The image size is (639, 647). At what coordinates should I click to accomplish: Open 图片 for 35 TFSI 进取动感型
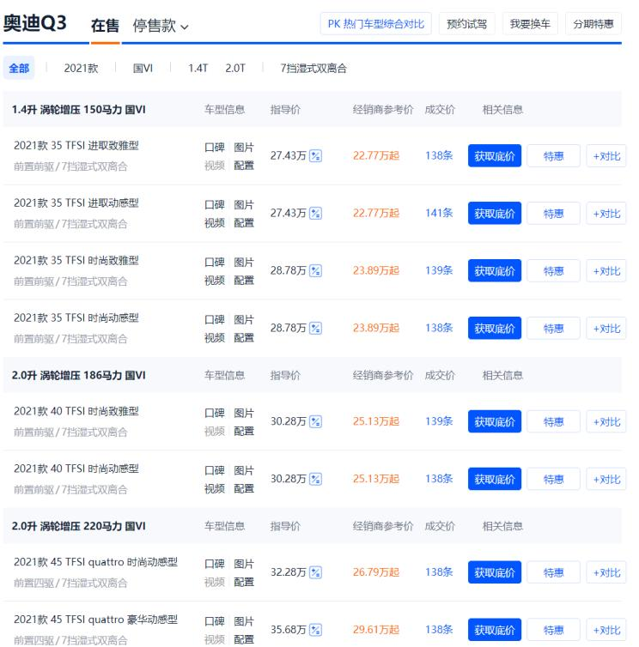tap(244, 204)
